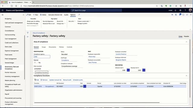Viewport: 193px width, 108px height.
Task: Open browser more options ellipsis
Action: pyautogui.click(x=190, y=6)
